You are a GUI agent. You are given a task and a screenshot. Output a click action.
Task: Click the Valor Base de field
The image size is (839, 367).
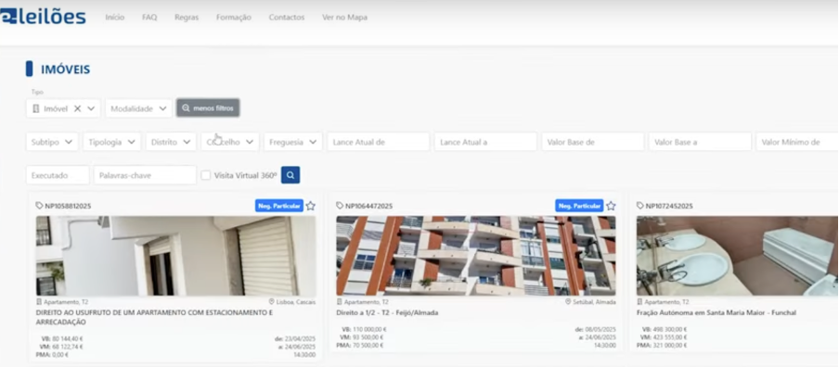[593, 142]
